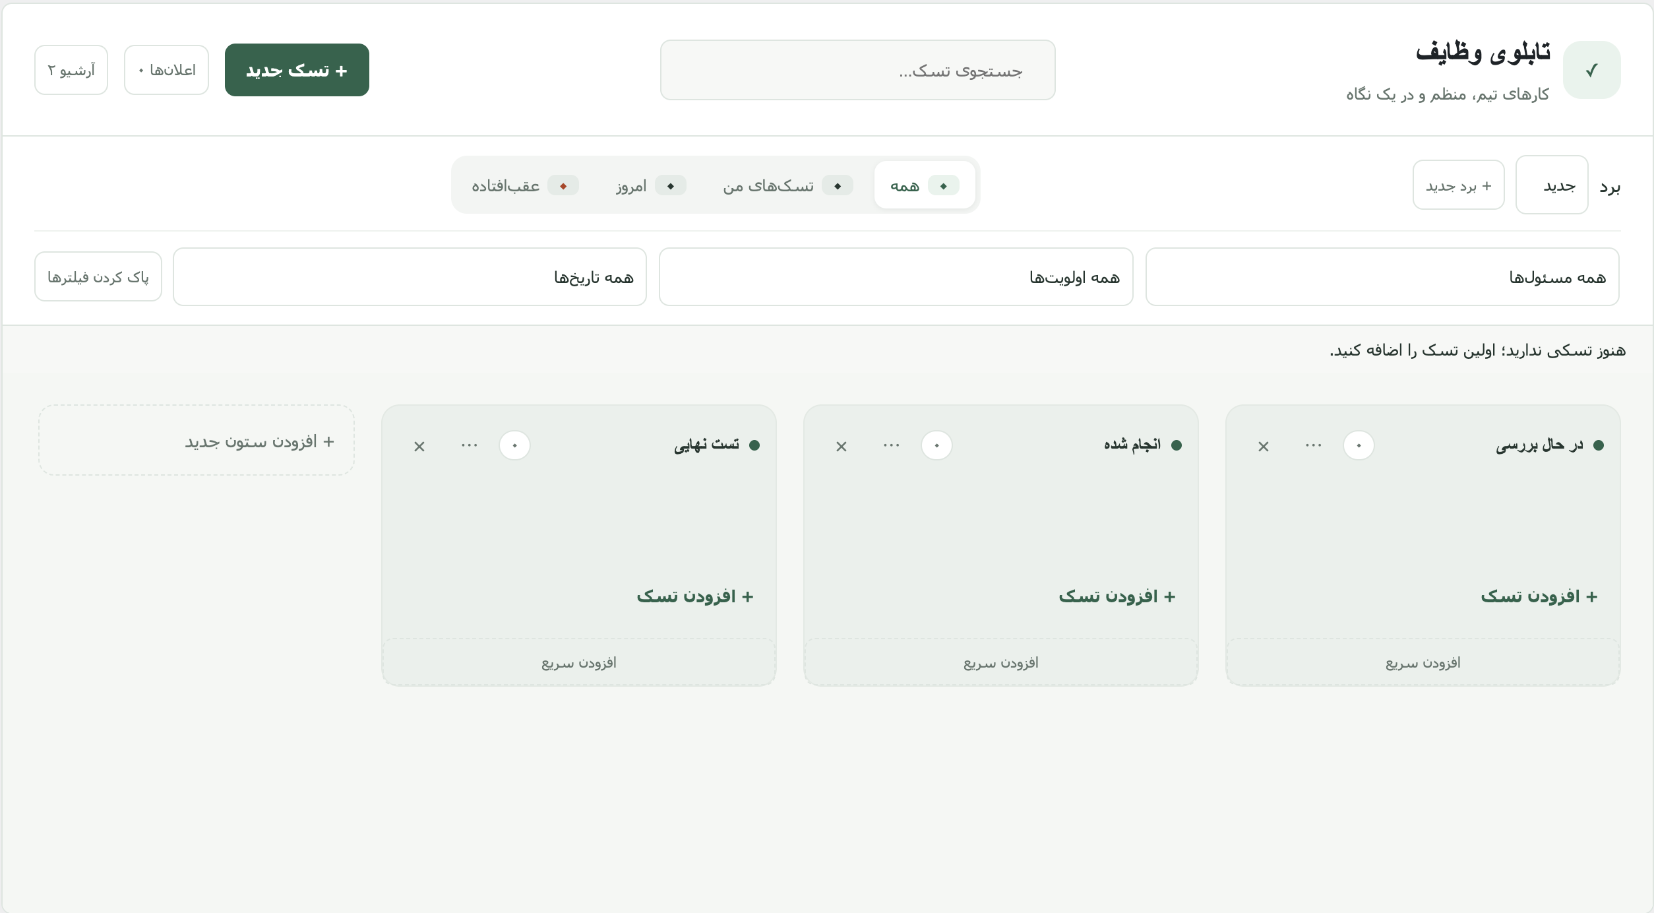Switch to the تسک‌های من tab

787,185
